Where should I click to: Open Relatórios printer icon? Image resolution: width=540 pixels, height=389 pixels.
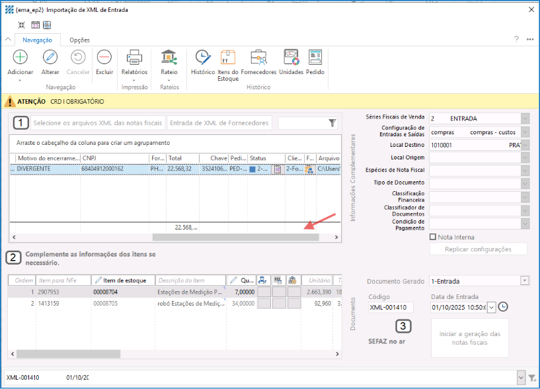click(134, 58)
